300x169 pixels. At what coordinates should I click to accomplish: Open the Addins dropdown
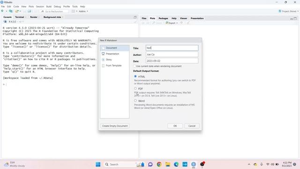click(83, 11)
